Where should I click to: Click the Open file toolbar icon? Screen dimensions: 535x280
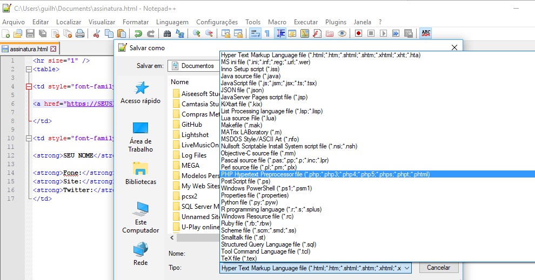(x=18, y=33)
